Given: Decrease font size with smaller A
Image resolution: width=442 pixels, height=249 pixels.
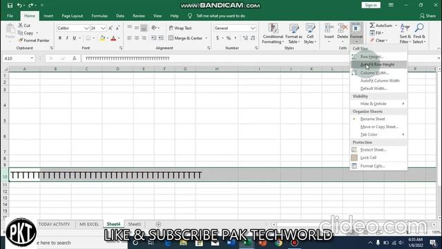Looking at the screenshot, I should 117,28.
